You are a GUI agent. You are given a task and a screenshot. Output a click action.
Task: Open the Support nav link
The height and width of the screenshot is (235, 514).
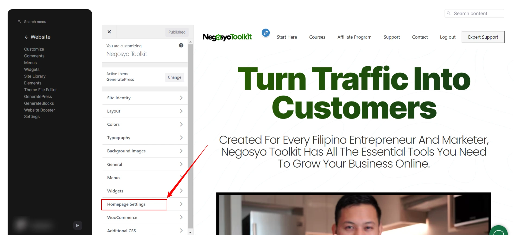click(x=392, y=37)
